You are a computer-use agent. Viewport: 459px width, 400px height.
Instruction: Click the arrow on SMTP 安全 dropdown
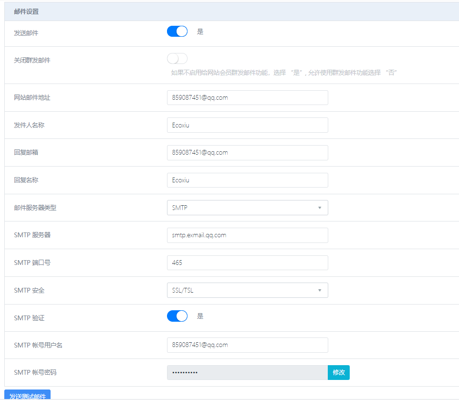coord(319,290)
